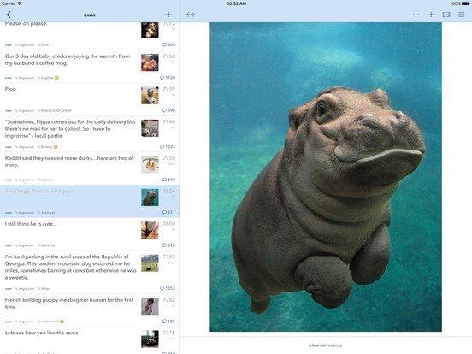Tap the large hippo image in the viewer
The image size is (472, 354).
326,177
